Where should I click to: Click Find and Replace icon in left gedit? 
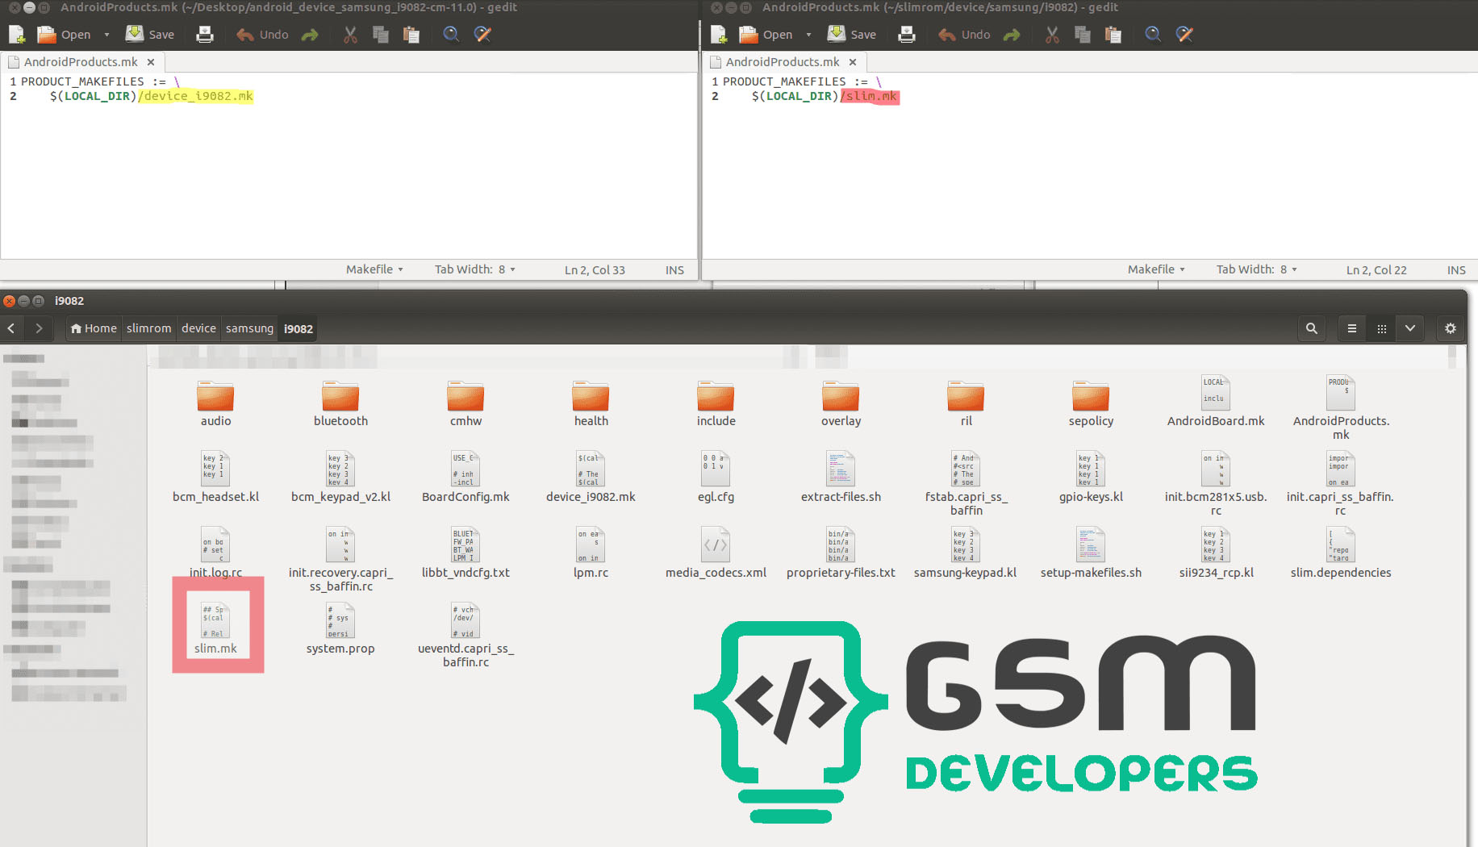pyautogui.click(x=482, y=35)
